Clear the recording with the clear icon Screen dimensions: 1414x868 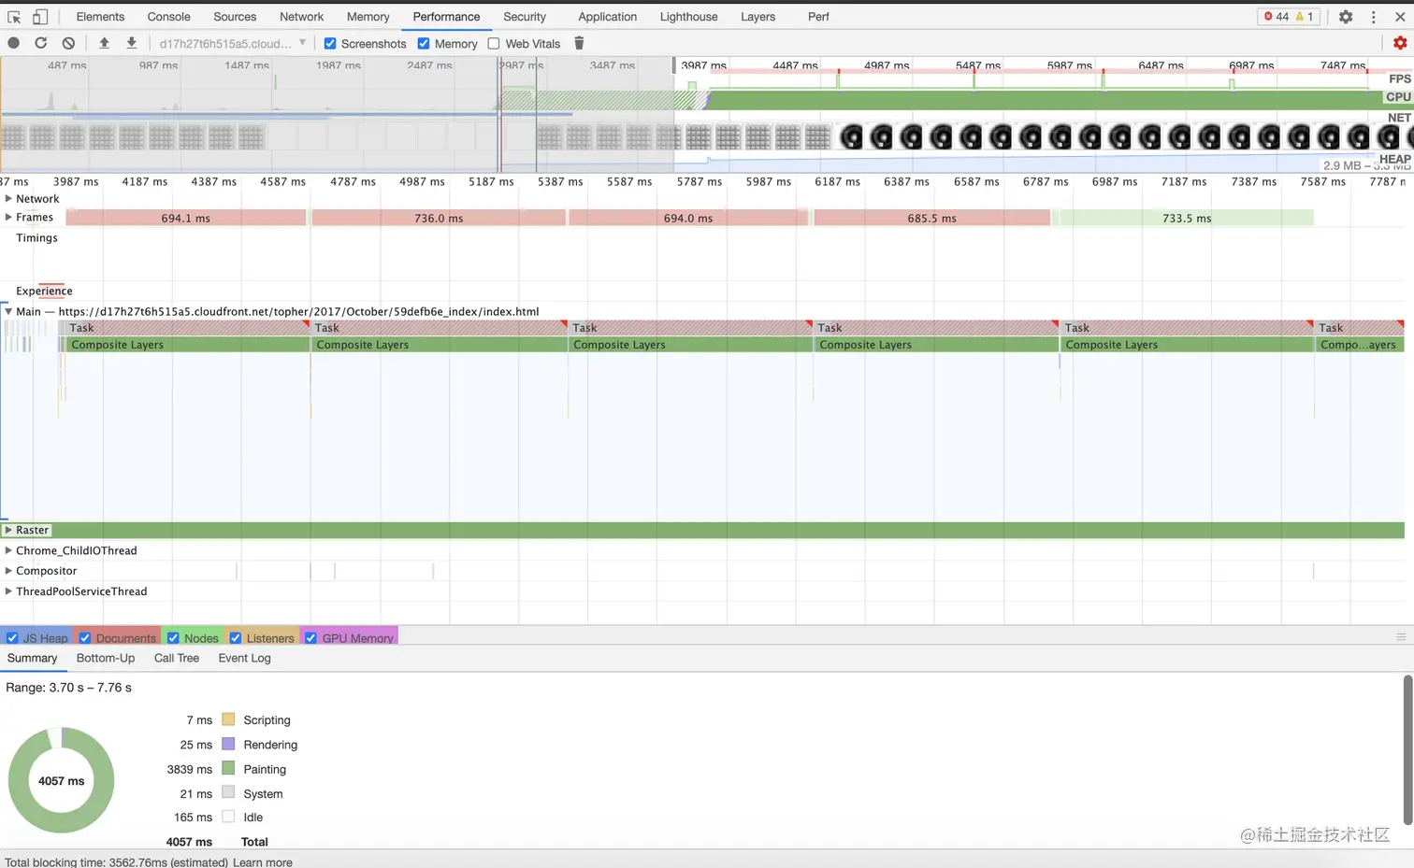tap(68, 43)
